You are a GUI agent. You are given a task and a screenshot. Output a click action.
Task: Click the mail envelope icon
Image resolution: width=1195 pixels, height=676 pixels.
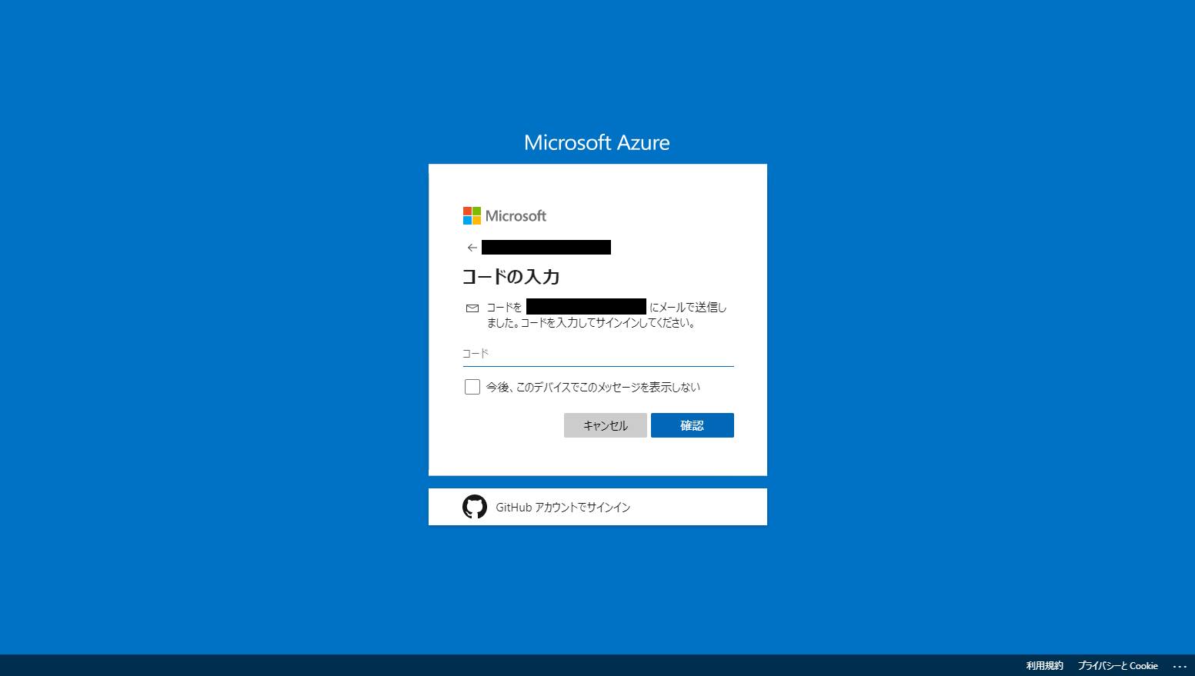click(x=472, y=308)
